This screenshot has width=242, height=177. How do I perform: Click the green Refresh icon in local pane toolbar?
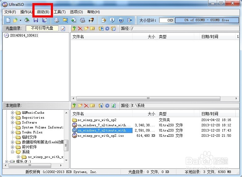[x=113, y=106]
